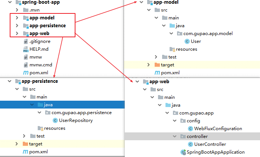The image size is (260, 157).
Task: Click the HELP.md markdown file icon
Action: 26,49
